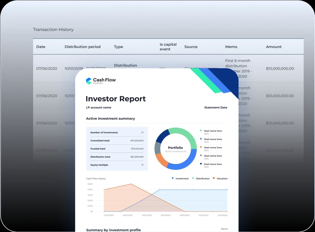Click the Investor Report title
Viewport: 315px width, 232px height.
(x=116, y=99)
